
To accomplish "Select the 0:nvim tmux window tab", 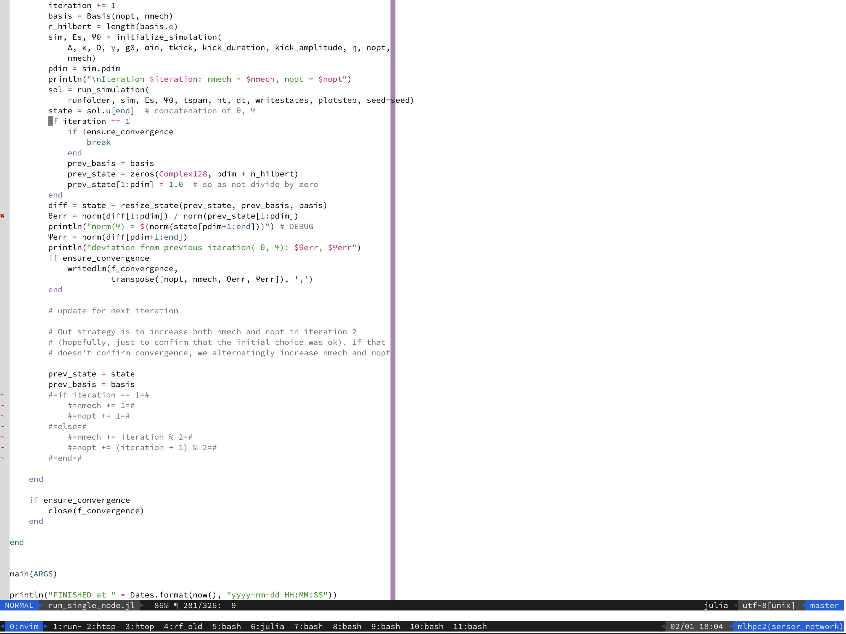I will (24, 626).
